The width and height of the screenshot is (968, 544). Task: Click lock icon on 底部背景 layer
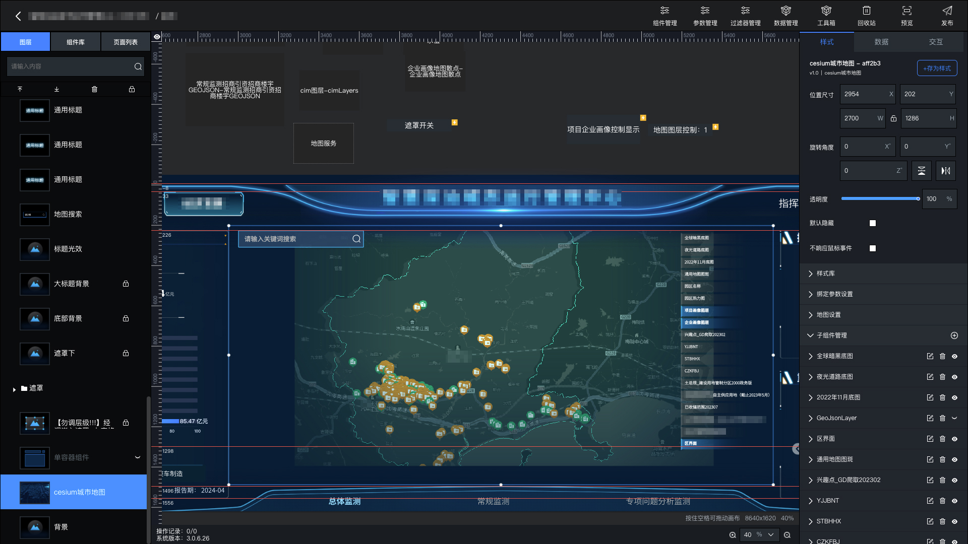point(126,318)
